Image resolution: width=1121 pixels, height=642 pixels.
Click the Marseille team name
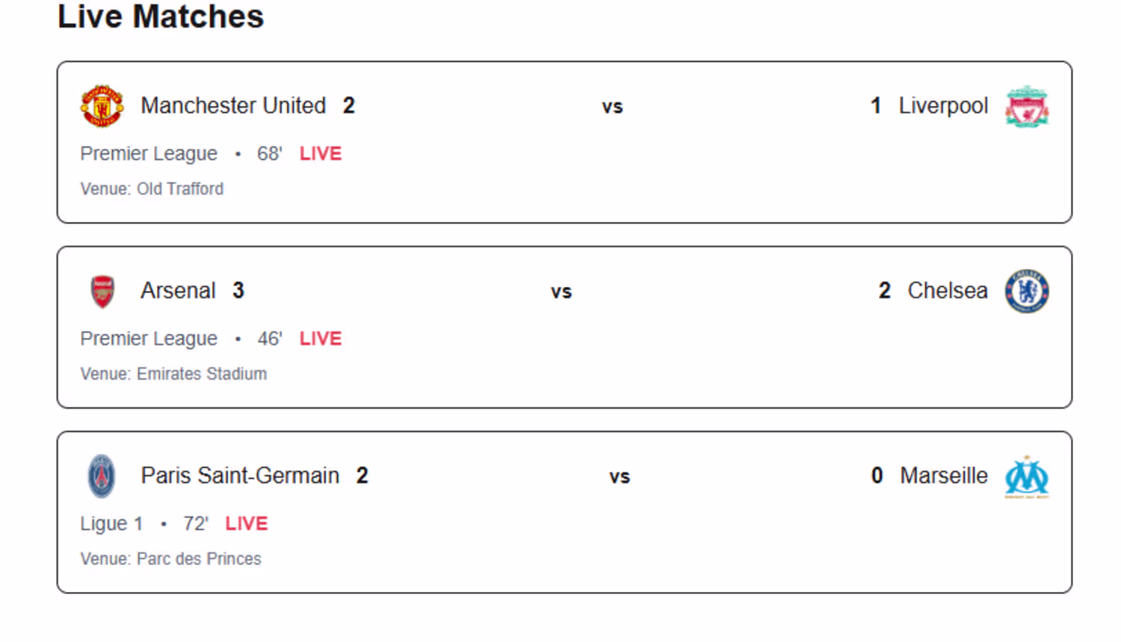944,476
